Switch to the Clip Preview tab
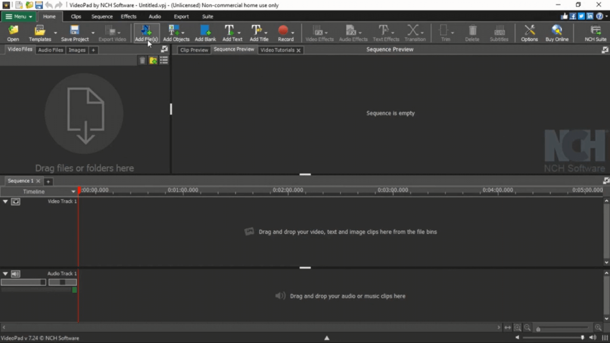 (194, 50)
